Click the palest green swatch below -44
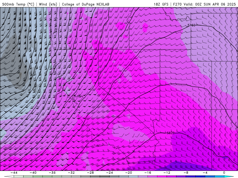The image size is (238, 178). (x=18, y=177)
